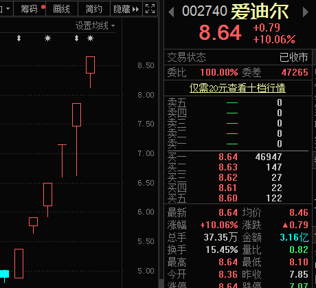The width and height of the screenshot is (316, 288).
Task: Click 委比 value 100.00%
Action: click(x=219, y=72)
